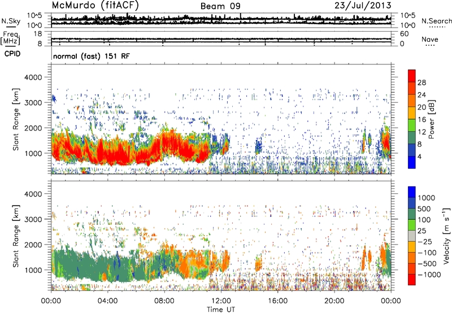Click the 4000 km tick on velocity panel
This screenshot has width=452, height=313.
coord(33,194)
